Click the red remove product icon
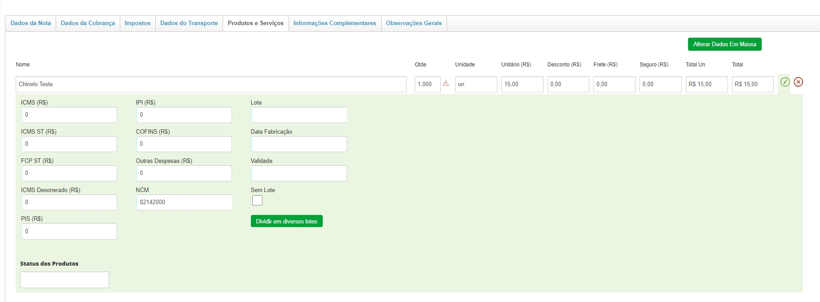820x302 pixels. click(798, 82)
